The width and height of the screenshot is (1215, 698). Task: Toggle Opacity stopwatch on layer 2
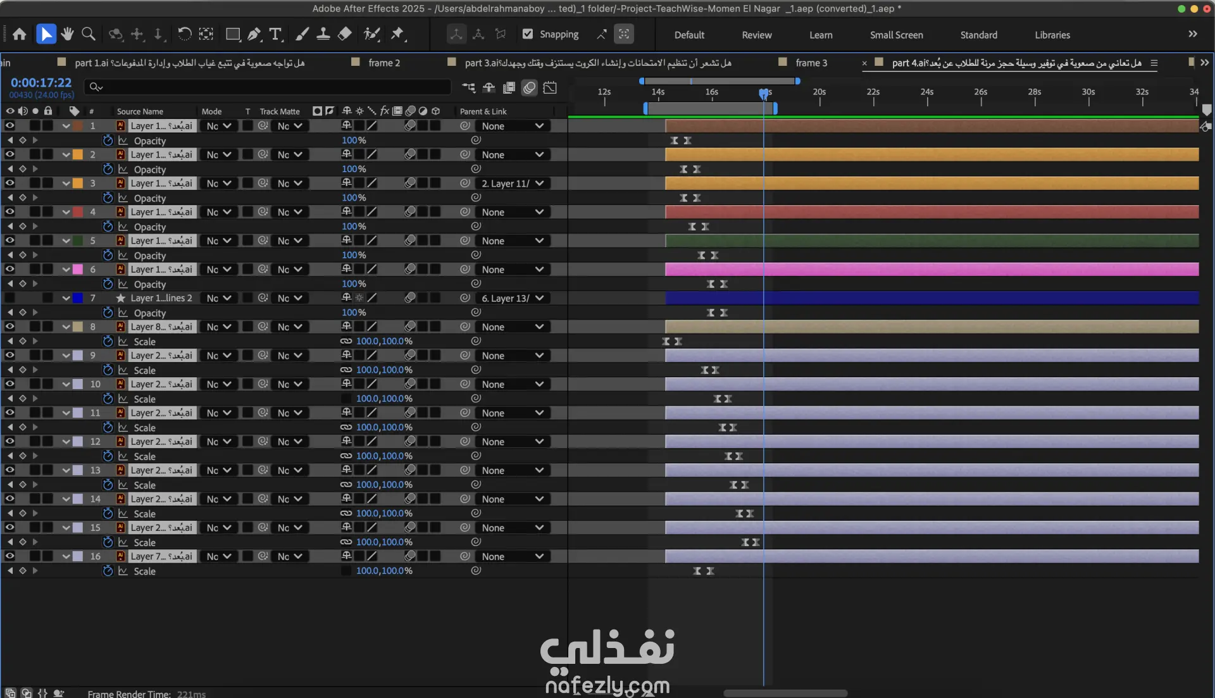click(108, 169)
